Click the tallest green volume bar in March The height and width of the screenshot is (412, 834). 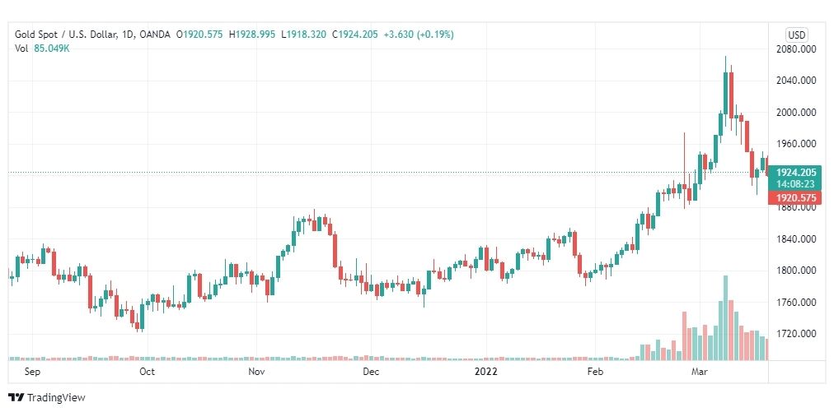(x=725, y=318)
